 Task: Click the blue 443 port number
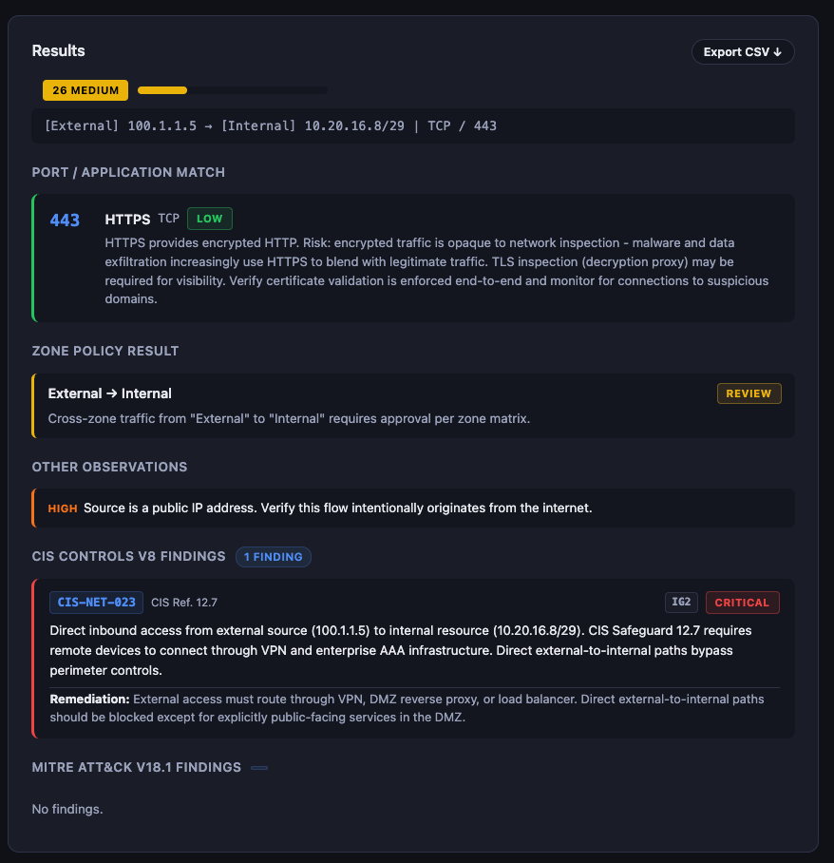(x=65, y=220)
